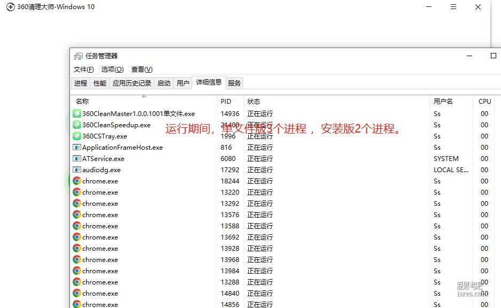Click the PID value 14840
Screen dimensions: 501x308
230,293
